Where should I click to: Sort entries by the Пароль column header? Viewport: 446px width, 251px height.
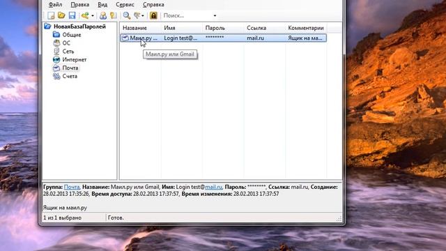click(x=223, y=28)
